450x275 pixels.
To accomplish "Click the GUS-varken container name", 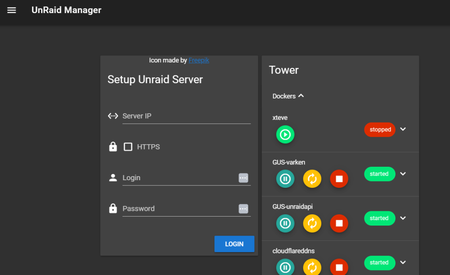I will [289, 162].
